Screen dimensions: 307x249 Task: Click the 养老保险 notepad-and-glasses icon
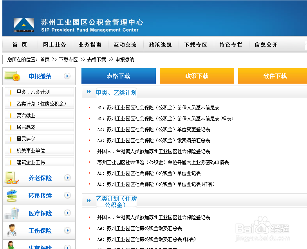pyautogui.click(x=12, y=178)
